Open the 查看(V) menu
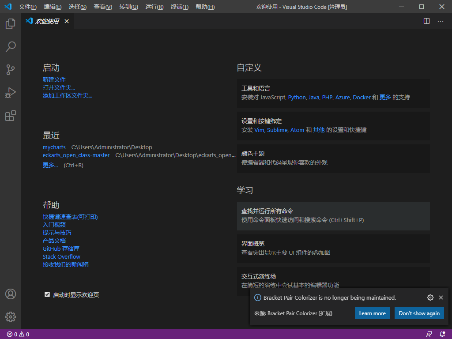The image size is (452, 339). 103,7
